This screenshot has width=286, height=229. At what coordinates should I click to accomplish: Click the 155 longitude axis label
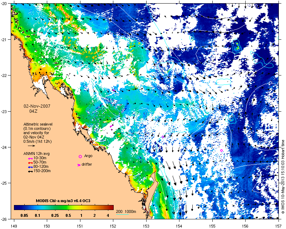[x=212, y=226]
